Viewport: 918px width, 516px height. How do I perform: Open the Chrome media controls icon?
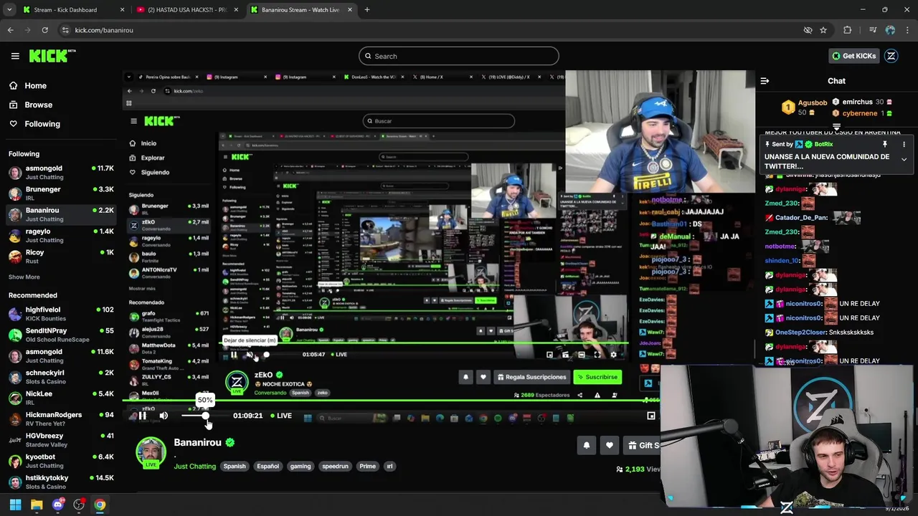873,30
